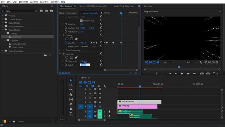Expand Audio Effects folder
Viewport: 225px width, 127px height.
[x=2, y=23]
